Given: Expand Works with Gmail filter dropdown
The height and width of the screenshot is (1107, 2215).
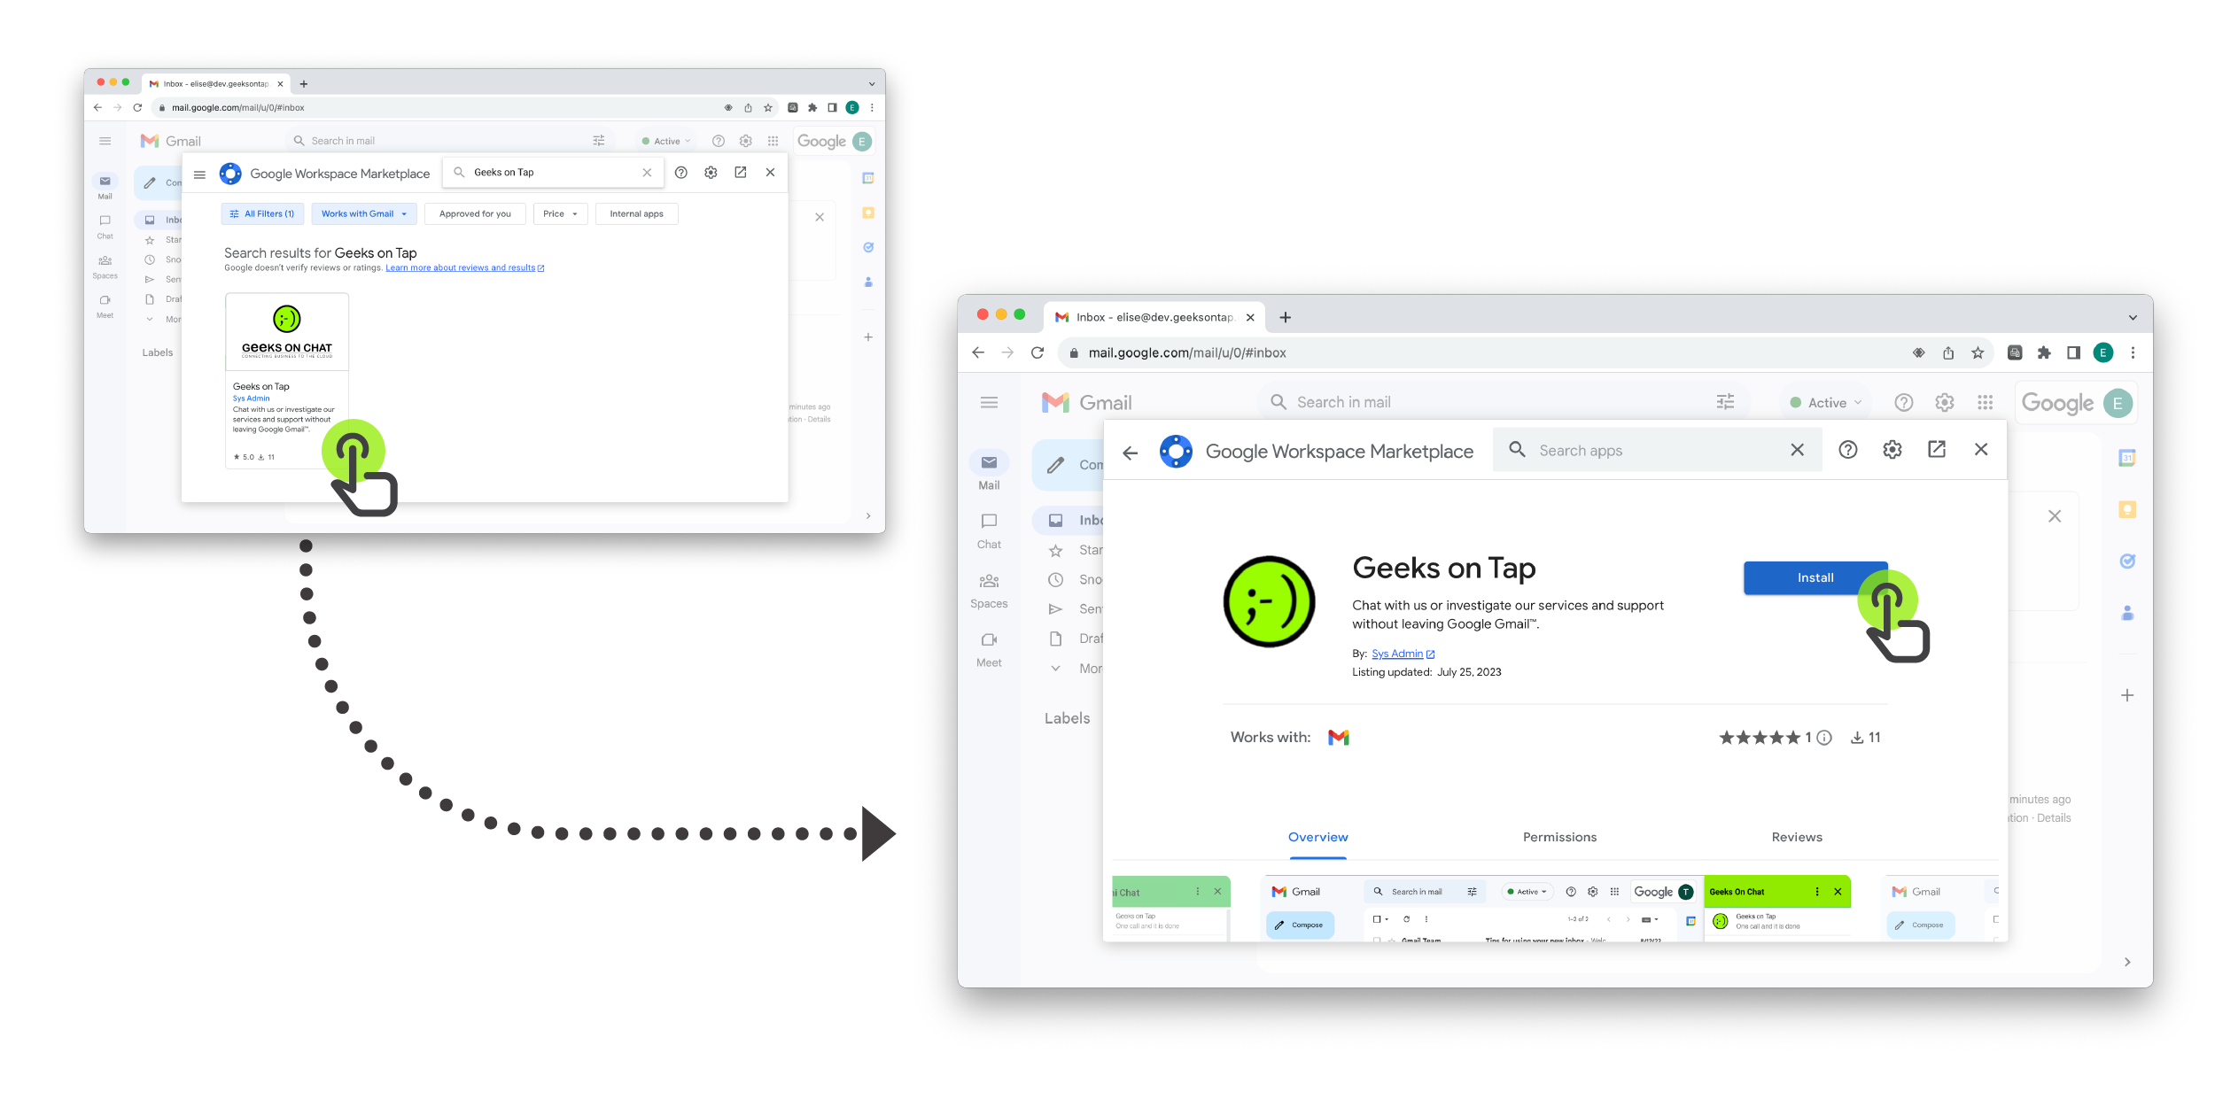Looking at the screenshot, I should tap(364, 213).
